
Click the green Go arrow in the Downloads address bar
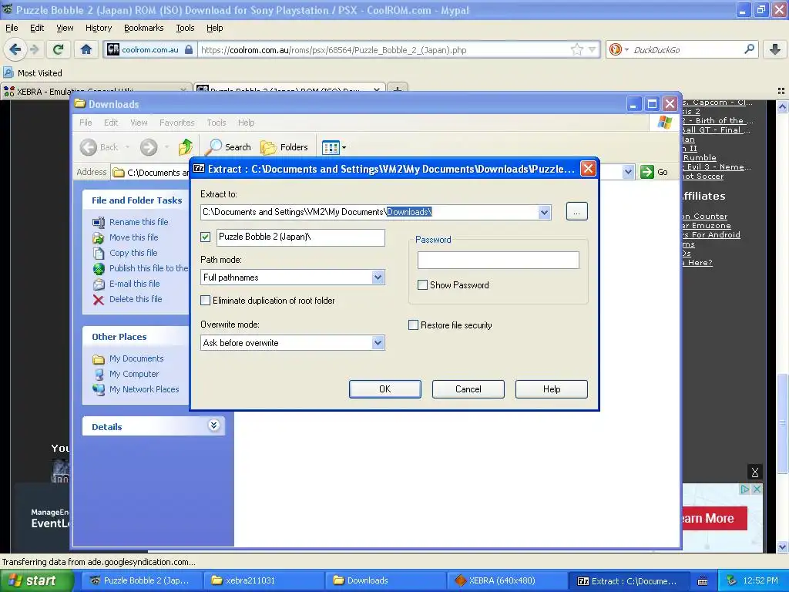[647, 172]
